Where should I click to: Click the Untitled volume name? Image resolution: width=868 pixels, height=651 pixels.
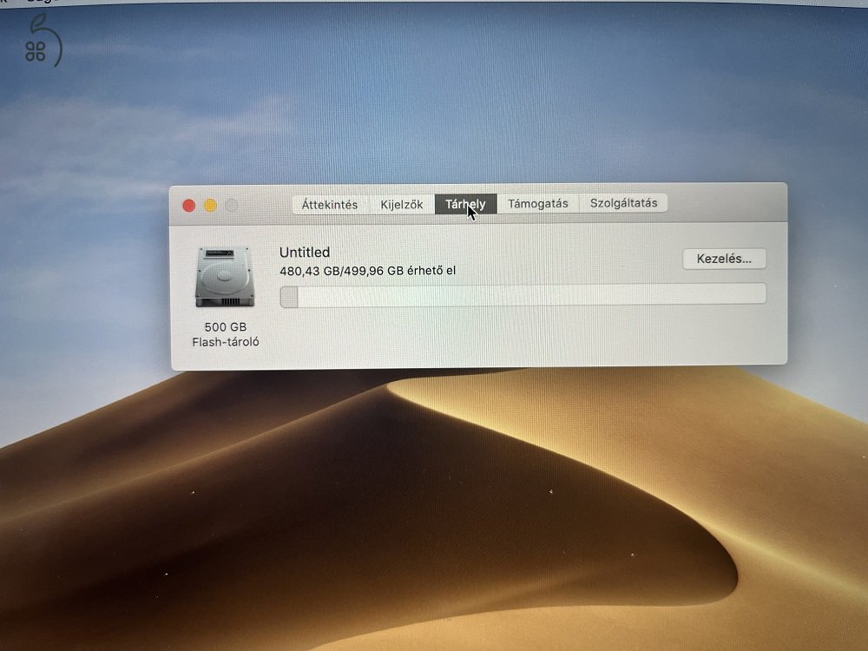(x=305, y=253)
